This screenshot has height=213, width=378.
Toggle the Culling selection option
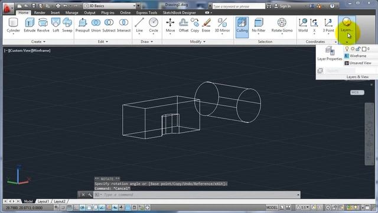click(x=242, y=27)
